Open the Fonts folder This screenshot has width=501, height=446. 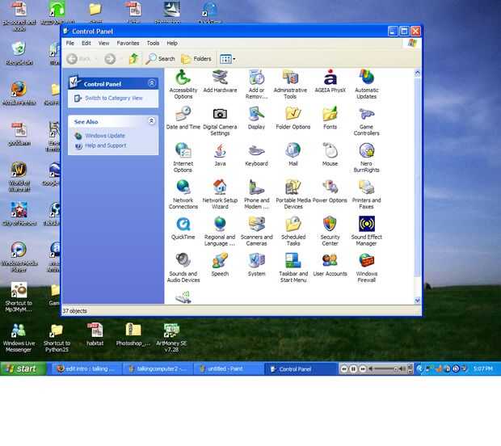[x=330, y=118]
